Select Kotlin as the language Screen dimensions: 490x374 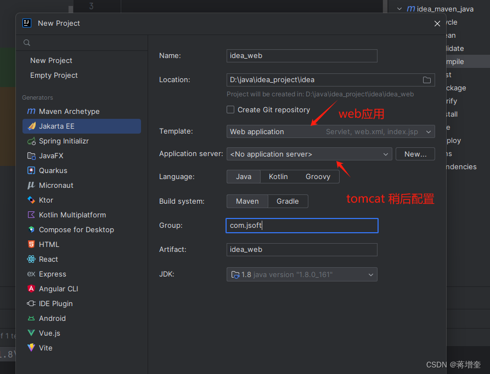tap(278, 176)
